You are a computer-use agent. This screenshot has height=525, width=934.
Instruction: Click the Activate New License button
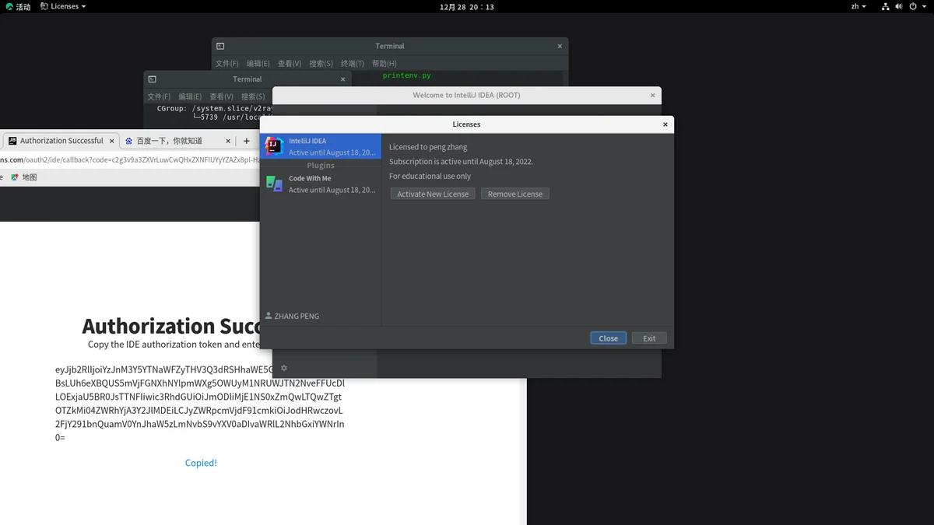pyautogui.click(x=433, y=194)
